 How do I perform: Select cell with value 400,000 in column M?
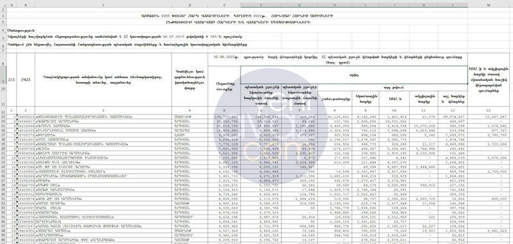click(x=489, y=199)
